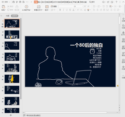Click the New Slide (新建幻灯片) icon
Image resolution: width=125 pixels, height=117 pixels.
coord(39,7)
